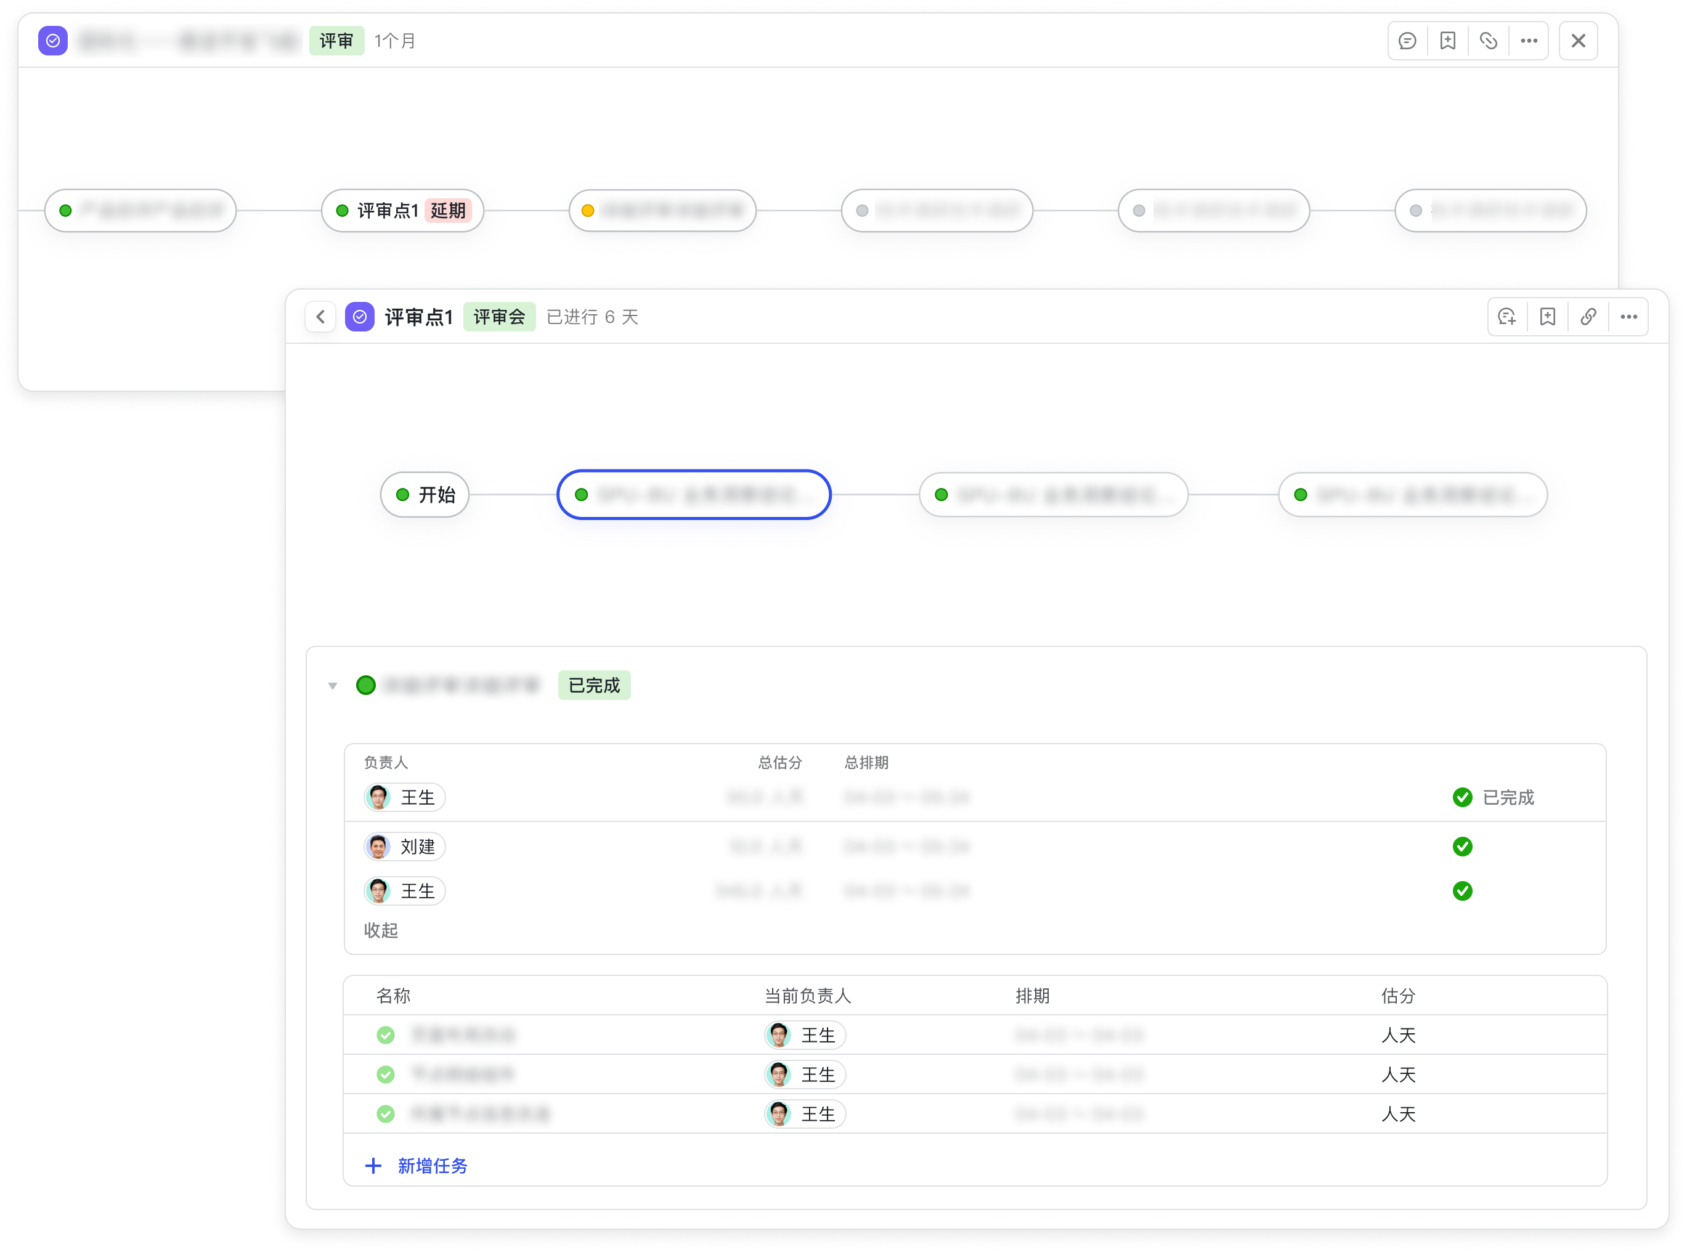
Task: Collapse the completed node section triangle
Action: click(x=333, y=686)
